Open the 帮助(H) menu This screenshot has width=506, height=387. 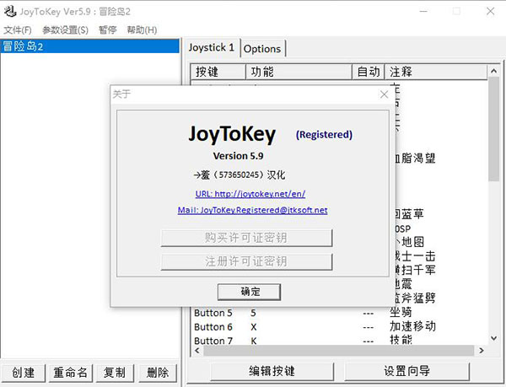(x=142, y=30)
